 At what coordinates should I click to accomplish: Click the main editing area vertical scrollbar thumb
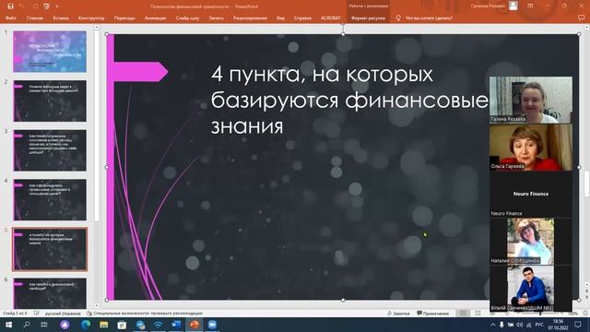pos(586,184)
